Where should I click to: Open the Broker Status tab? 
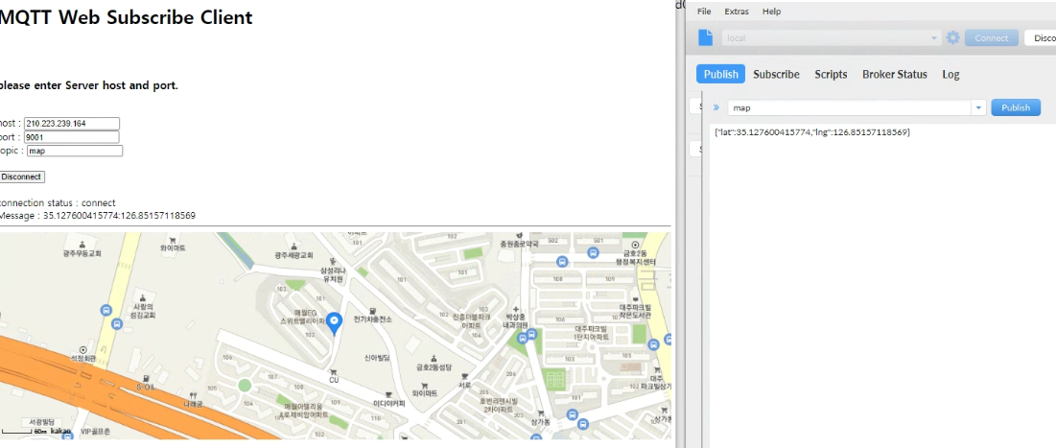pos(894,74)
